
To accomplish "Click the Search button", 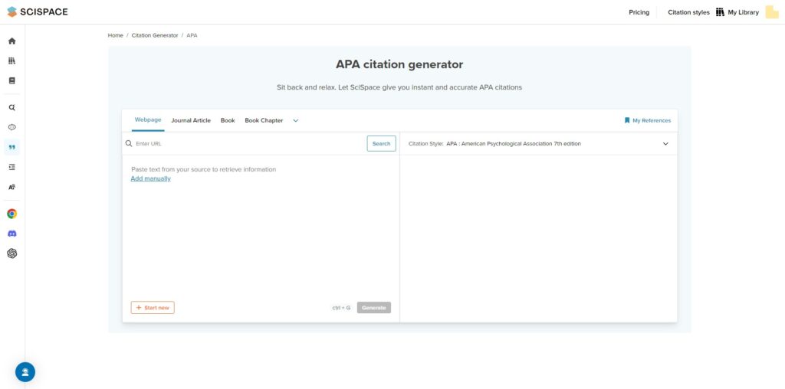I will click(382, 143).
